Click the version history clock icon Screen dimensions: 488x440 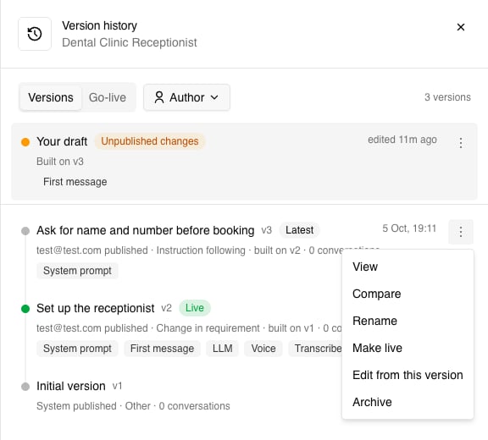[x=35, y=34]
